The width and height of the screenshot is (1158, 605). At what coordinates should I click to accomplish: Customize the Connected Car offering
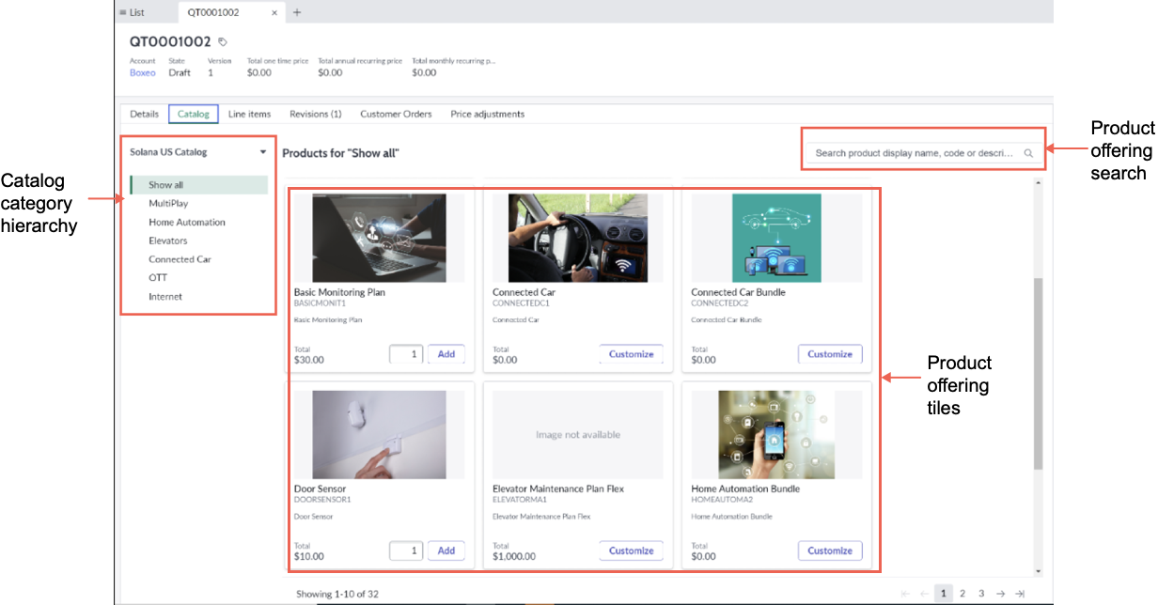click(x=631, y=354)
